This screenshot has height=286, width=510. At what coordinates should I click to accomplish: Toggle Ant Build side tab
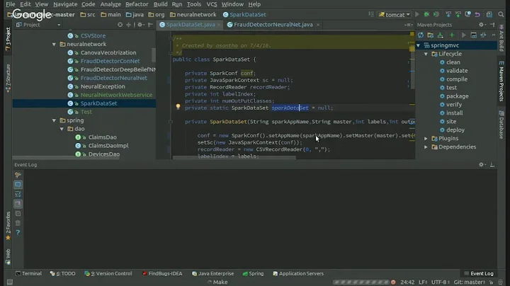501,38
